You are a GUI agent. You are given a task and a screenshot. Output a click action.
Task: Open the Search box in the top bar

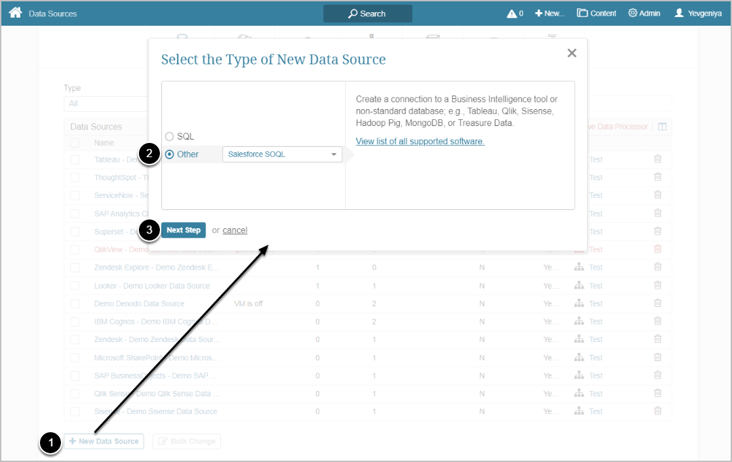pos(367,14)
